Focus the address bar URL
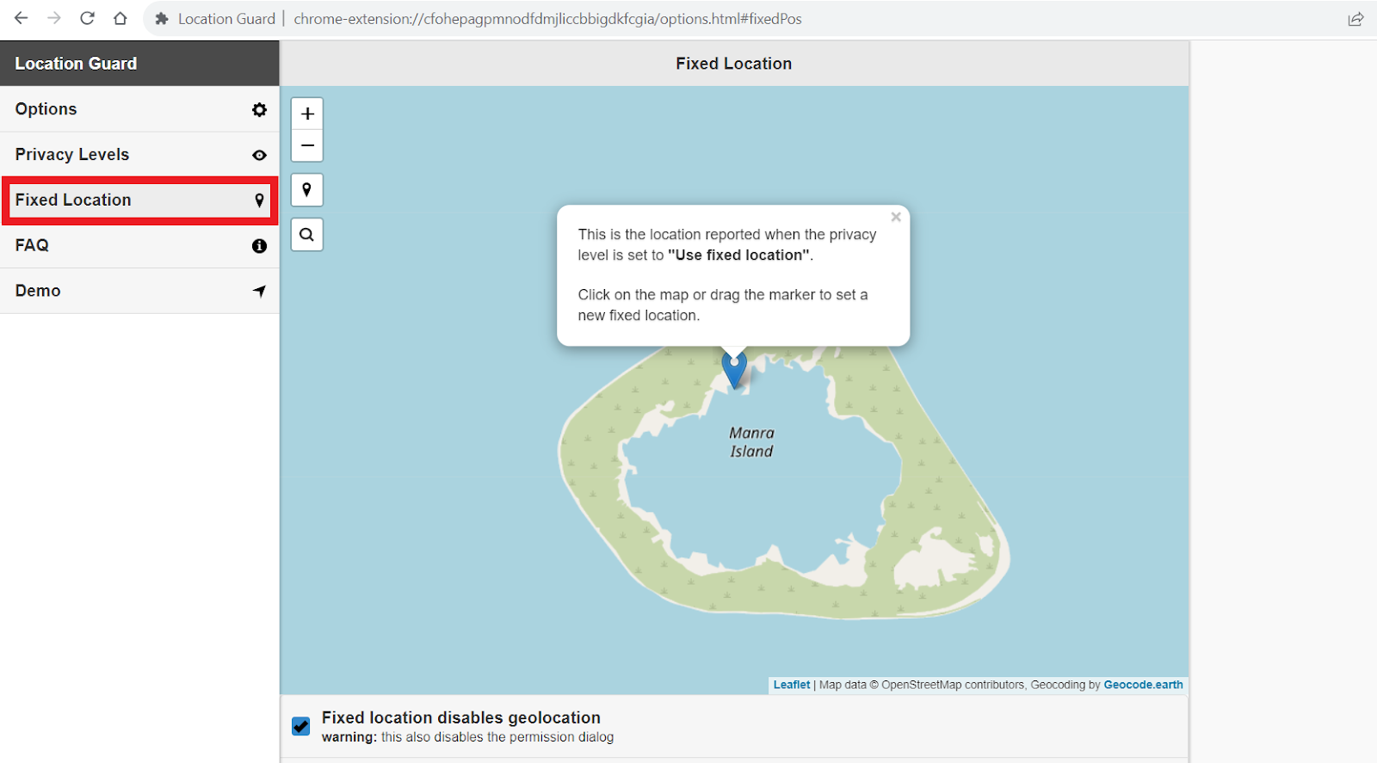The width and height of the screenshot is (1377, 763). point(547,19)
